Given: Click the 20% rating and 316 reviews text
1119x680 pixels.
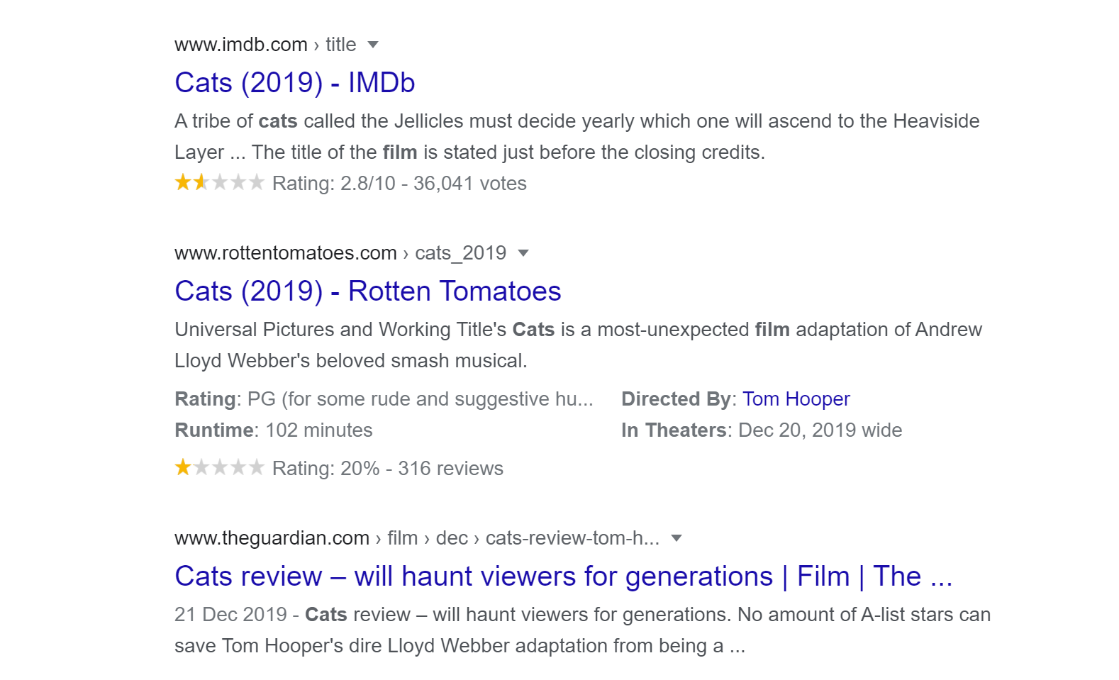Looking at the screenshot, I should click(x=388, y=469).
